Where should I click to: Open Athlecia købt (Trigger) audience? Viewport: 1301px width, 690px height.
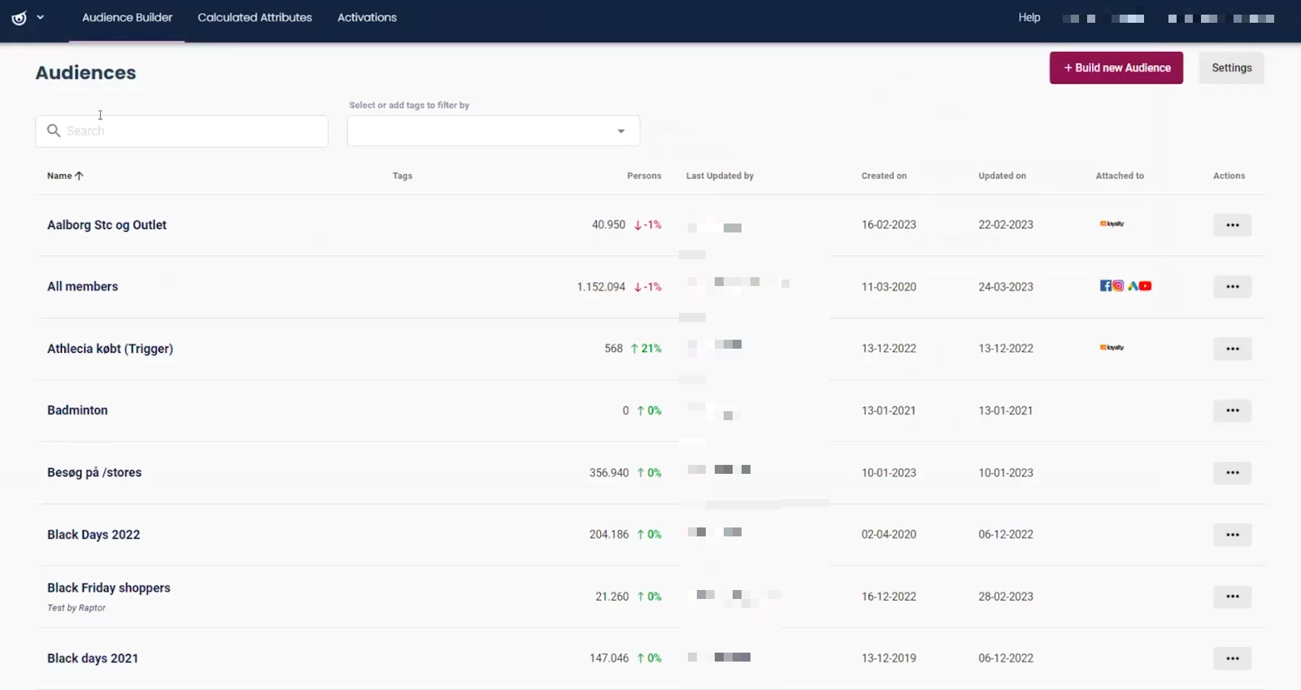(x=110, y=349)
